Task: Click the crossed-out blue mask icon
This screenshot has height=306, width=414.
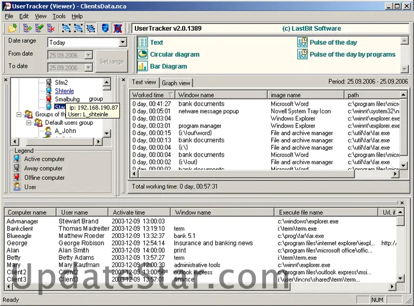Action: click(x=118, y=28)
